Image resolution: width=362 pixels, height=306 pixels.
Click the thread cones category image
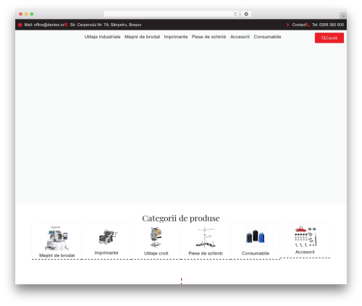pyautogui.click(x=256, y=237)
